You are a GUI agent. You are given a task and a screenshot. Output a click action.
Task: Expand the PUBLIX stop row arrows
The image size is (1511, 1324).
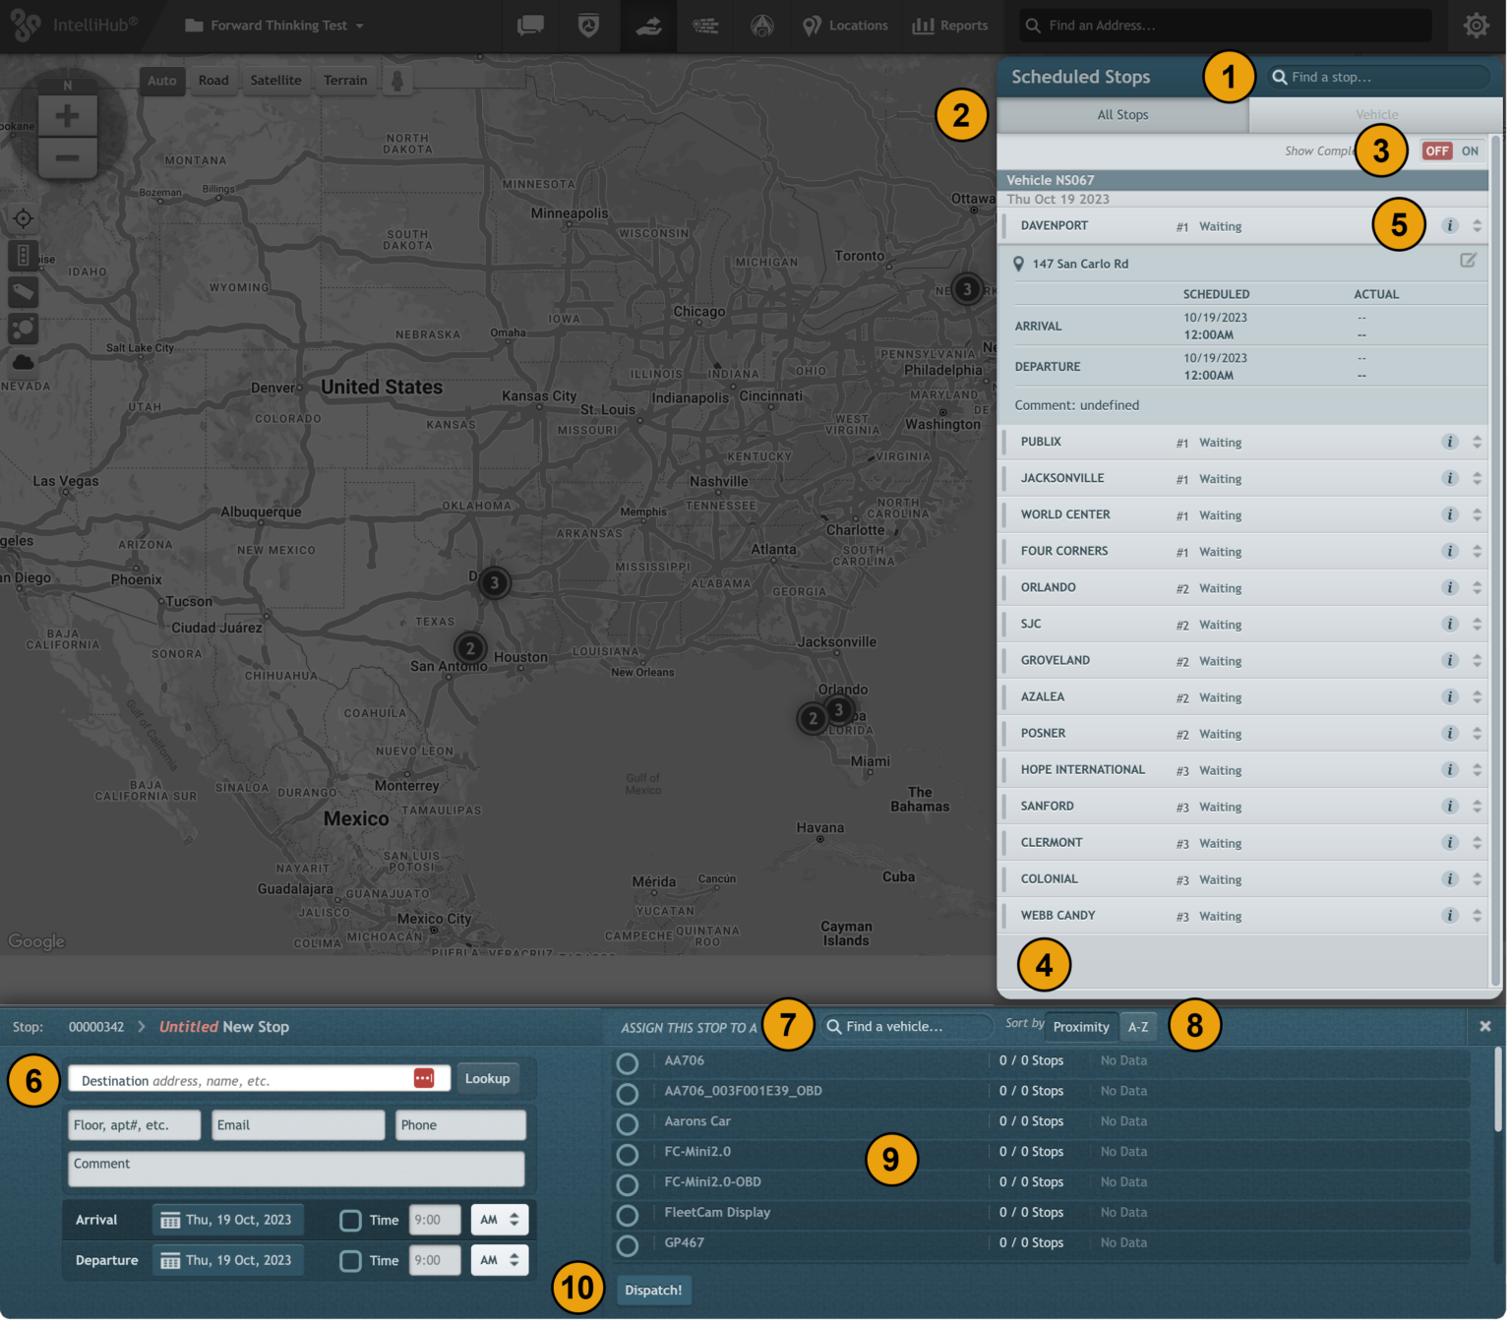(x=1477, y=443)
